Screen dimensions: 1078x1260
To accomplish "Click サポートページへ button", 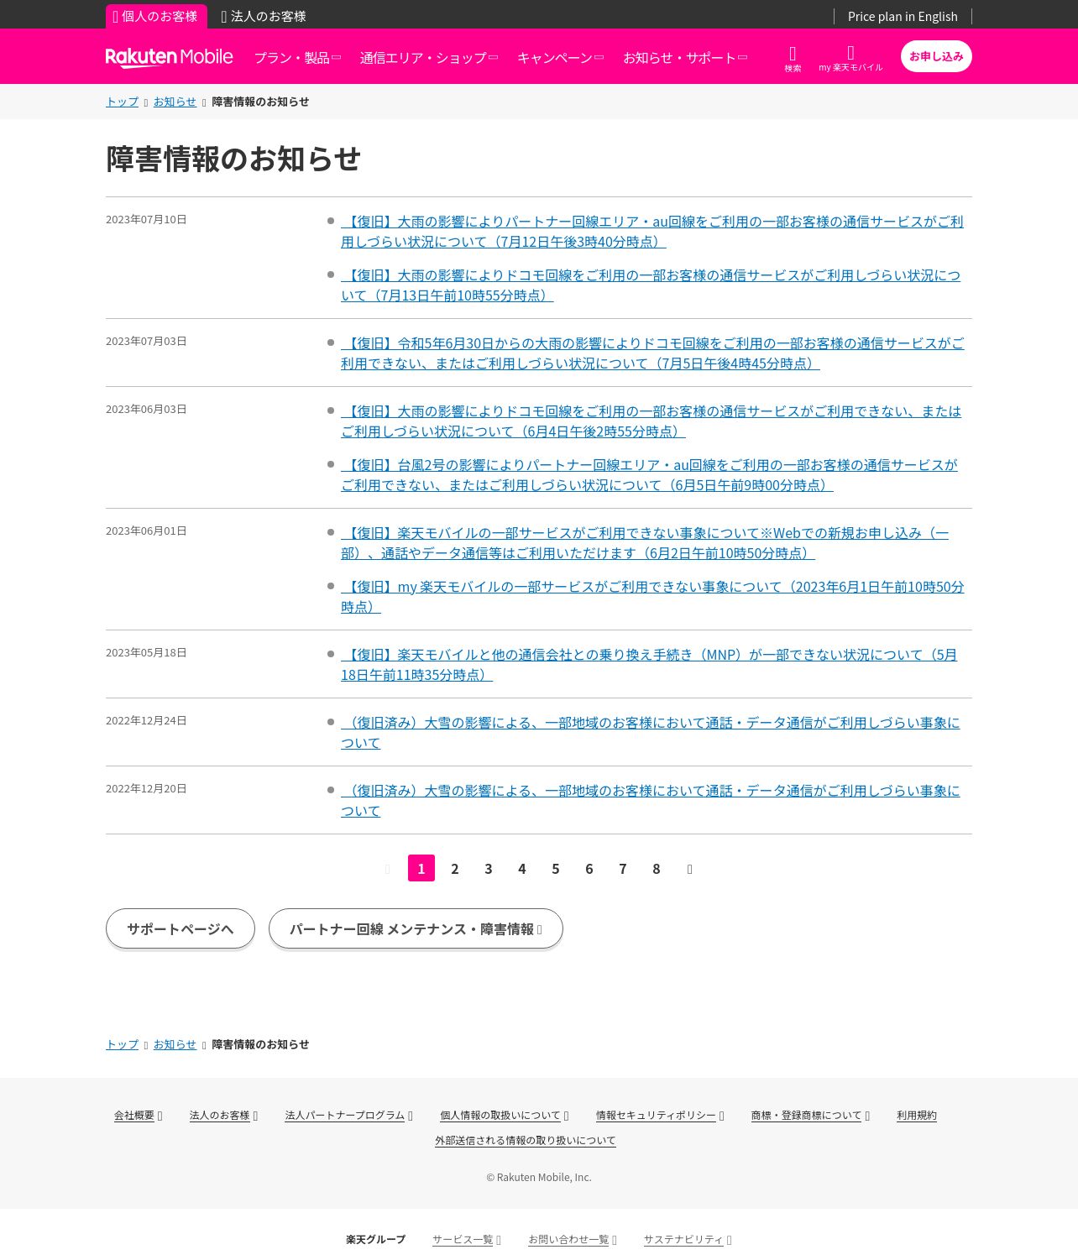I will click(x=181, y=928).
